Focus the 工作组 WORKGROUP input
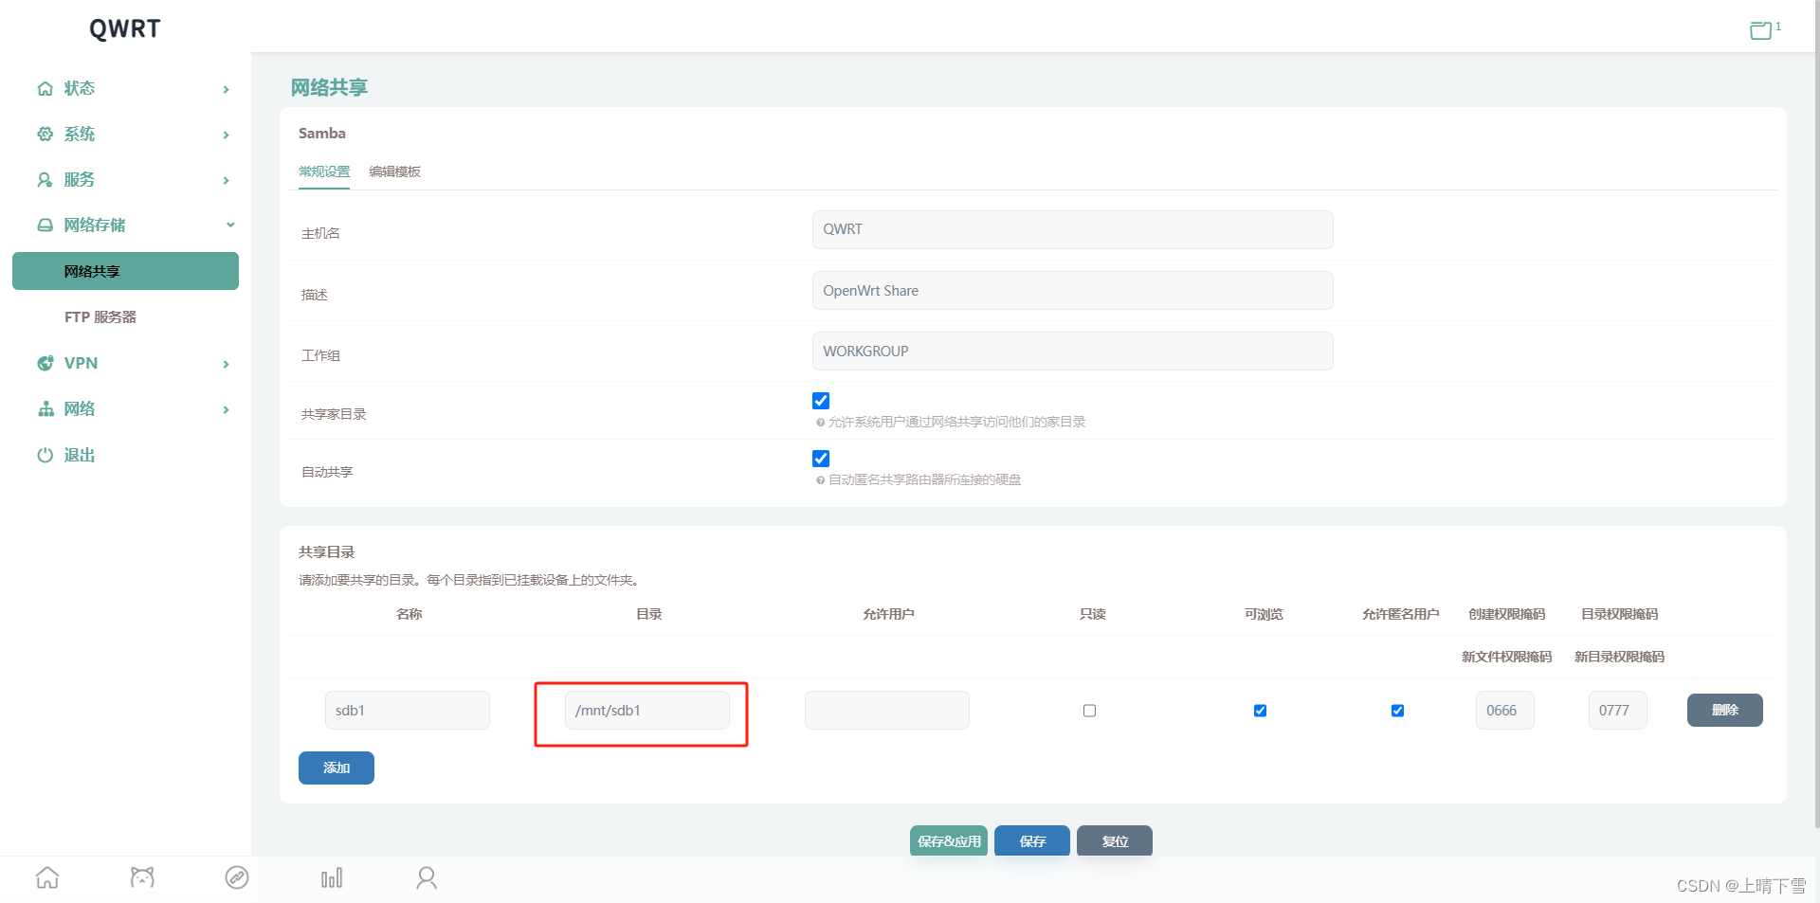The height and width of the screenshot is (903, 1820). tap(1072, 352)
